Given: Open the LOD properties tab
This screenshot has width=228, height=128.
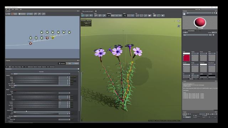Looking at the screenshot, I should point(48,67).
